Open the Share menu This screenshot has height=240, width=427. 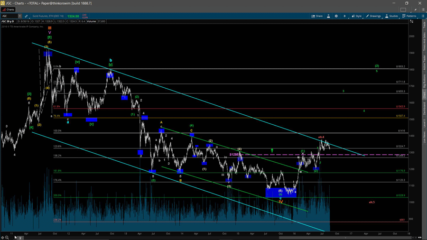point(317,16)
